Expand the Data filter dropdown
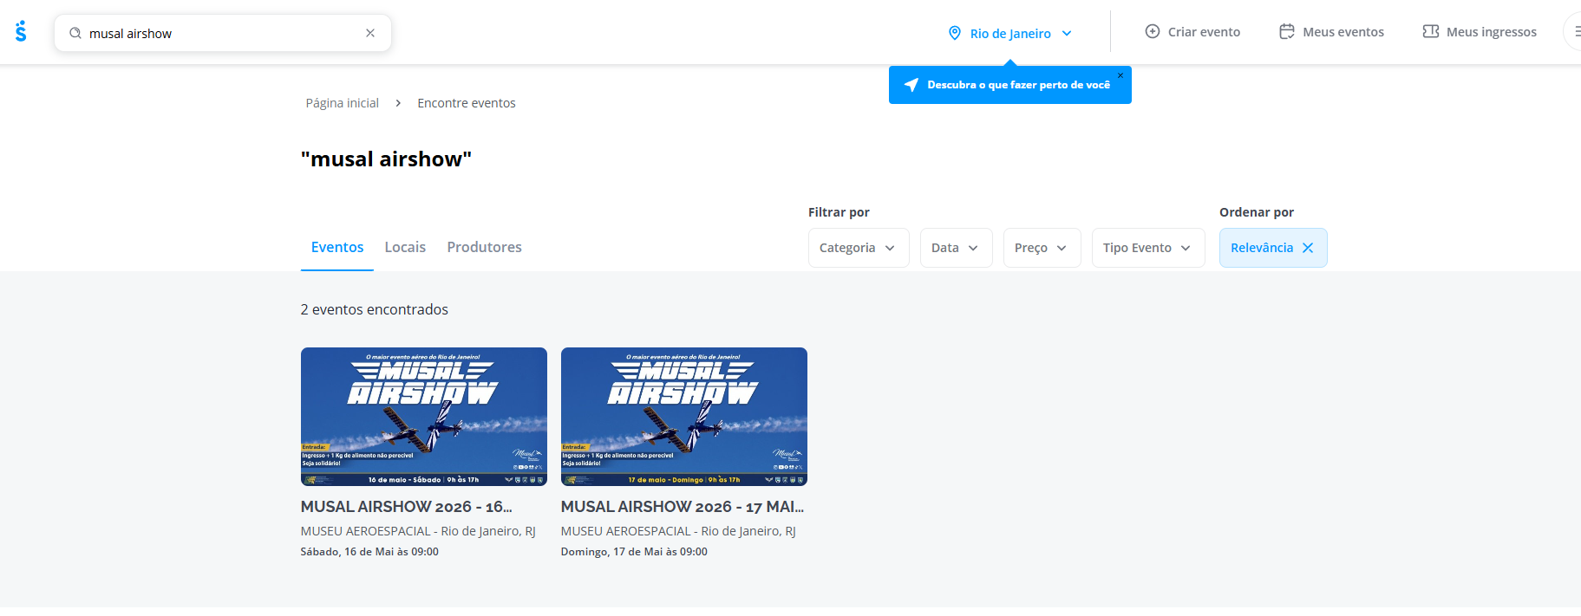Screen dimensions: 1581x616 tap(956, 248)
